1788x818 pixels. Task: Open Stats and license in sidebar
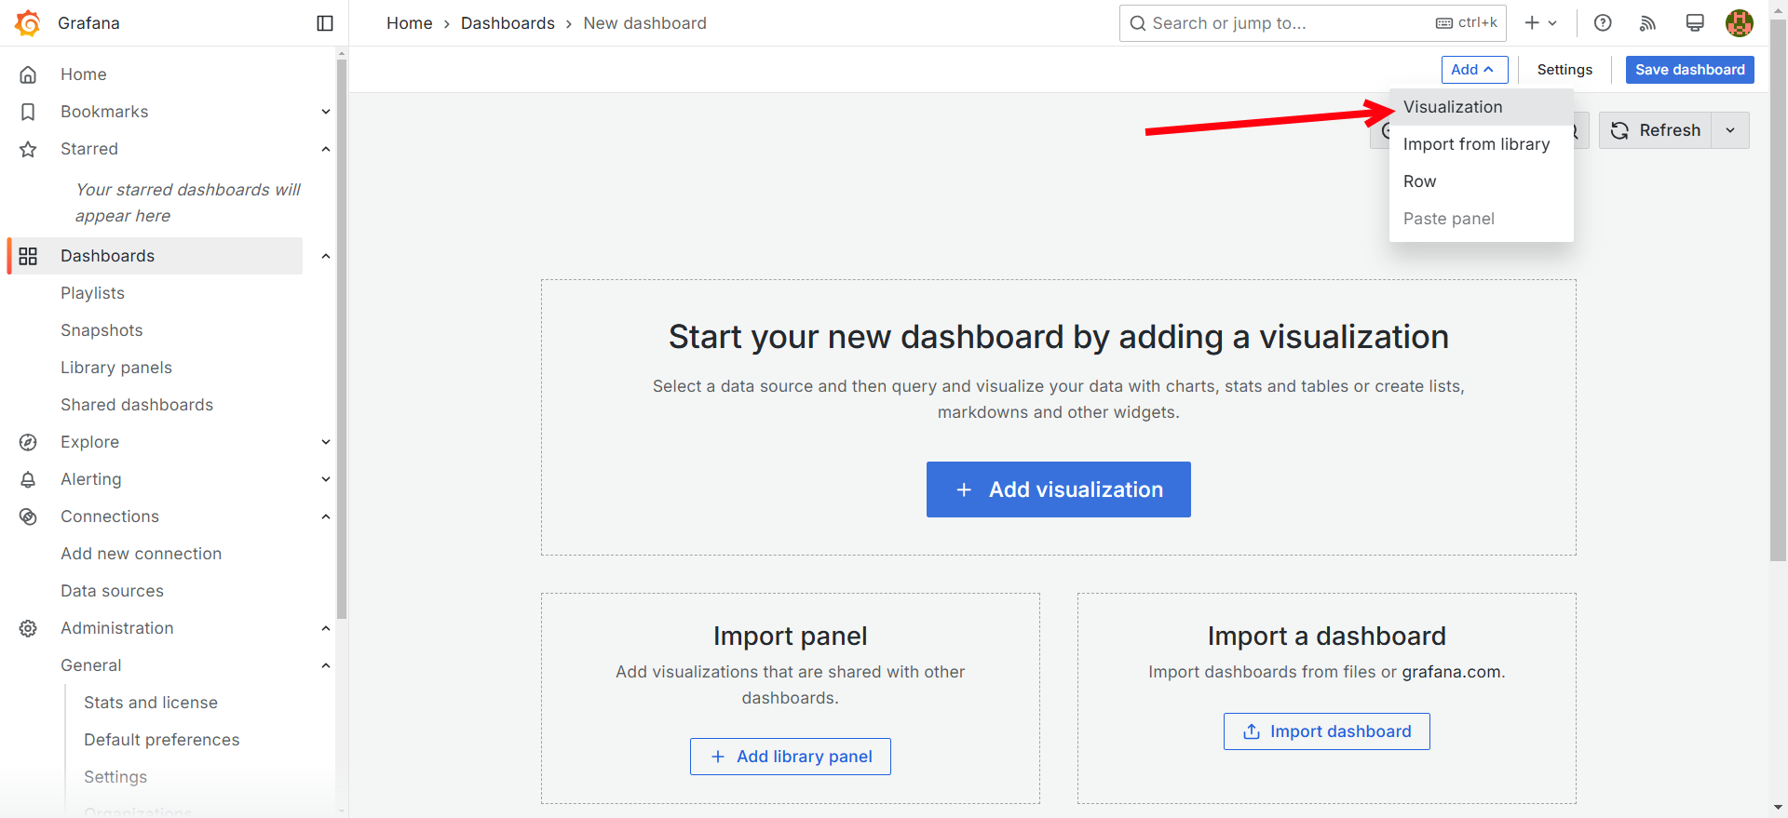[x=151, y=703]
